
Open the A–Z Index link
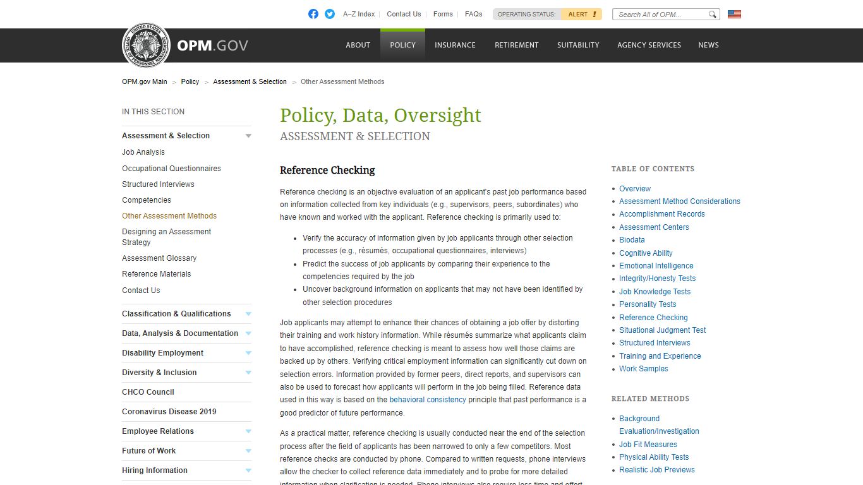coord(359,14)
